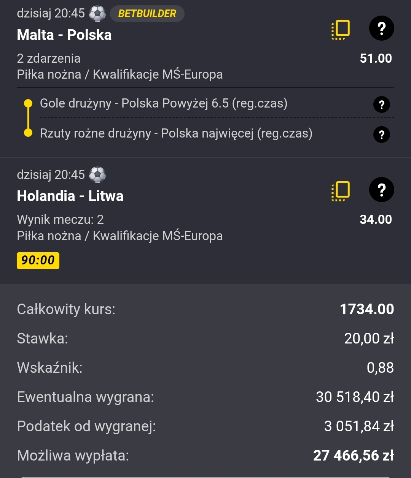Tap the 20,00 zł stake amount

click(369, 338)
